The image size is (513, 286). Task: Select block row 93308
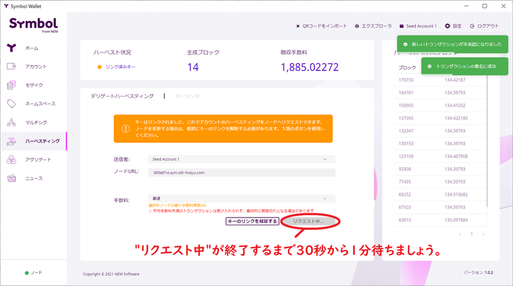click(x=440, y=169)
